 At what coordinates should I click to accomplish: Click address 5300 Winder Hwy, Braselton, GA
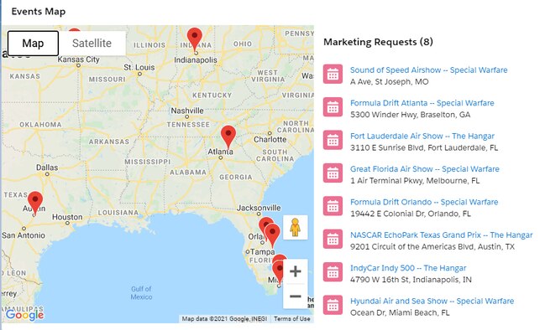tap(410, 115)
